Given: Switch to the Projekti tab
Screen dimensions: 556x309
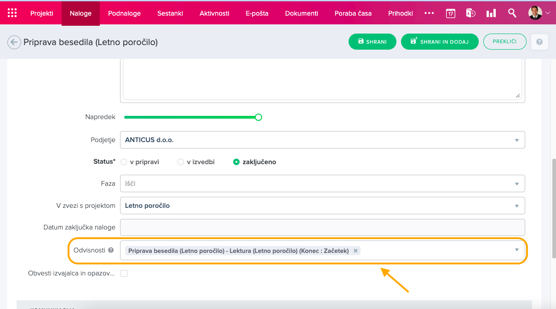Looking at the screenshot, I should tap(42, 13).
